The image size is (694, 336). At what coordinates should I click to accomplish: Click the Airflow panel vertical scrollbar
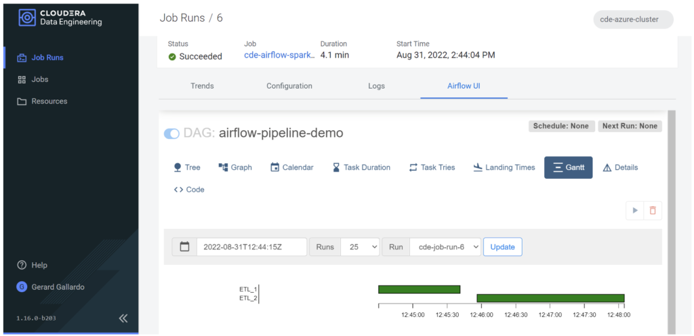(x=672, y=222)
